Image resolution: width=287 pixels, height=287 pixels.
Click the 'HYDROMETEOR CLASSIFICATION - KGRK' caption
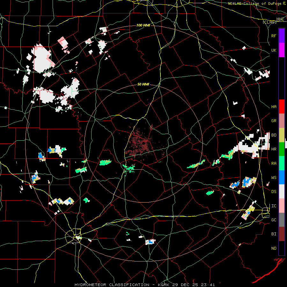point(122,285)
